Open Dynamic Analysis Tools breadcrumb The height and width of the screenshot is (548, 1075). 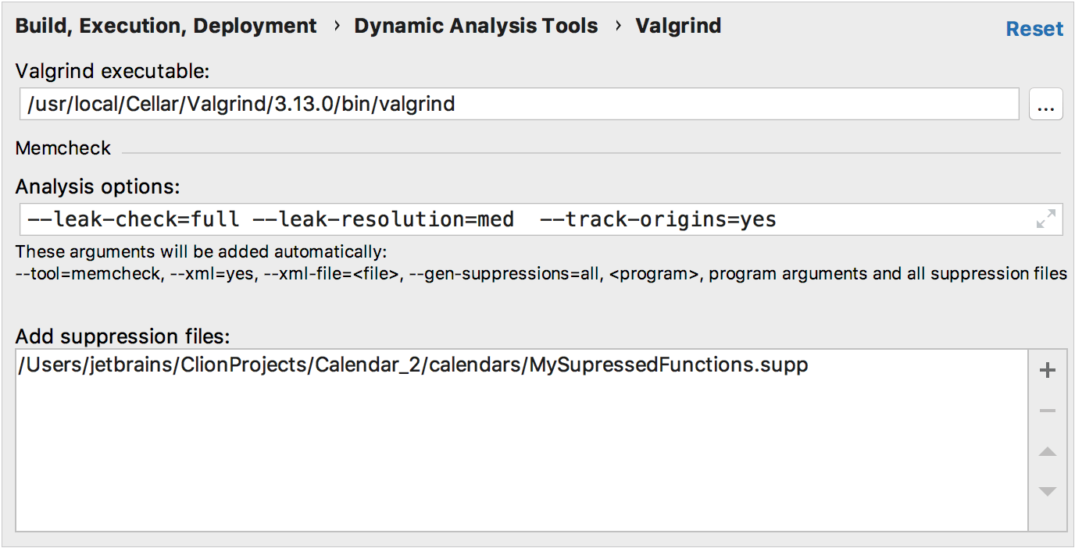pyautogui.click(x=476, y=26)
